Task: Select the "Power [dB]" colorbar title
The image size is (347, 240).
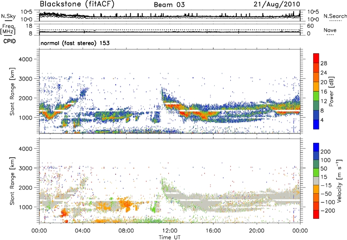Action: (331, 91)
